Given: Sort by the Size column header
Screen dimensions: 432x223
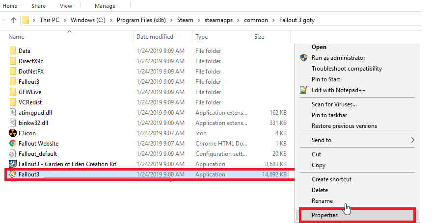Looking at the screenshot, I should coord(259,37).
